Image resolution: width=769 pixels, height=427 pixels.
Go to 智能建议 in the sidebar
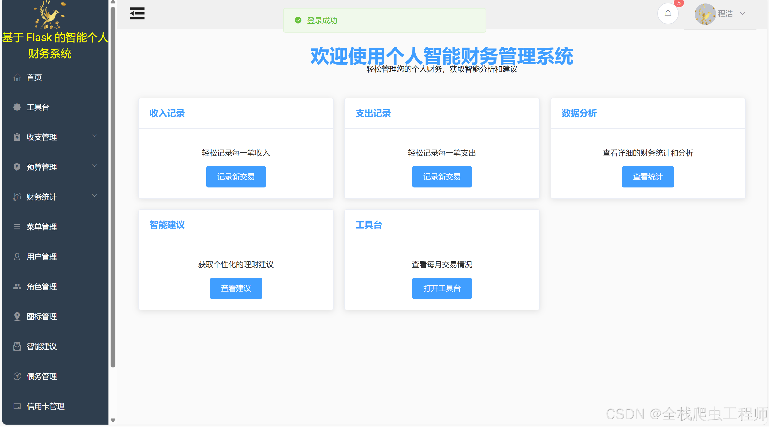(x=41, y=346)
